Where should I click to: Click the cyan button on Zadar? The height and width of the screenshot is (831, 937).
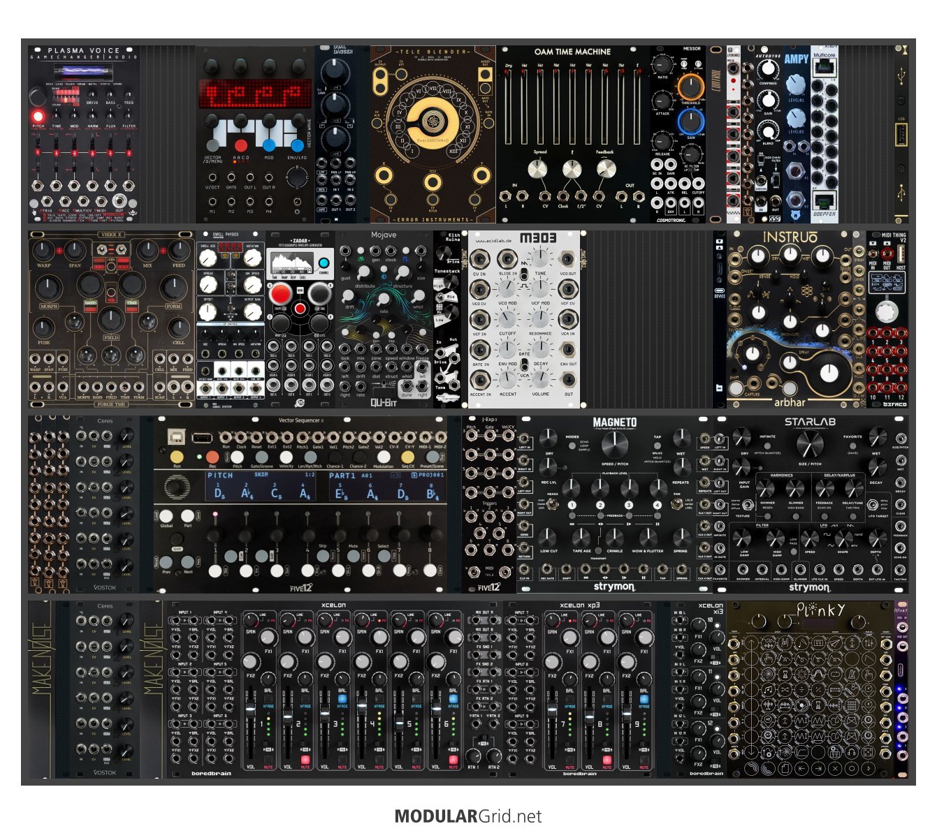click(323, 263)
